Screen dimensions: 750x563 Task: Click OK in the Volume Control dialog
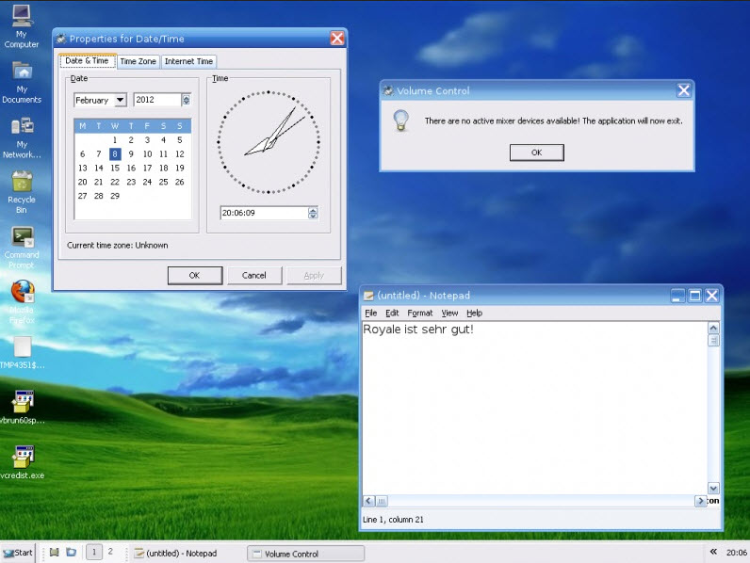537,153
